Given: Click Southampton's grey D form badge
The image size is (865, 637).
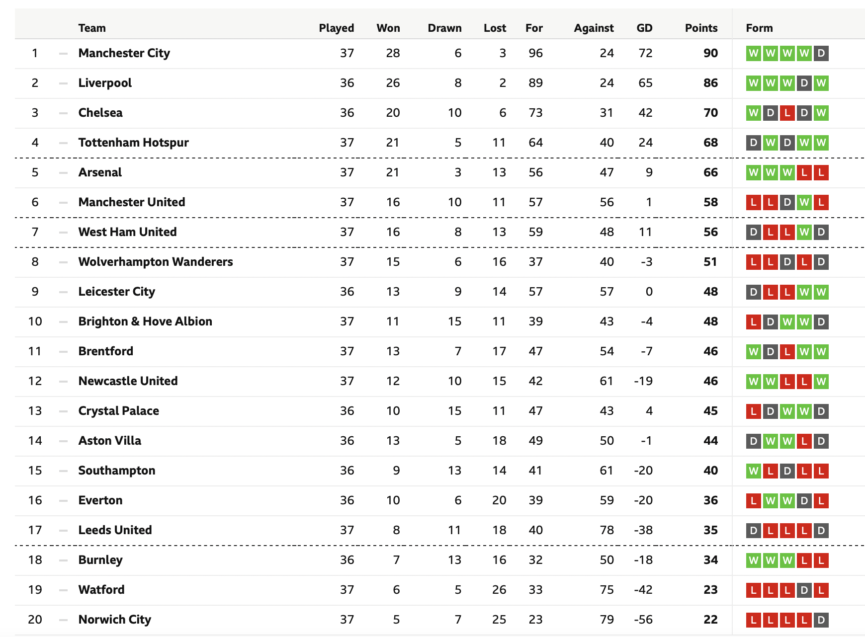Looking at the screenshot, I should pyautogui.click(x=787, y=471).
